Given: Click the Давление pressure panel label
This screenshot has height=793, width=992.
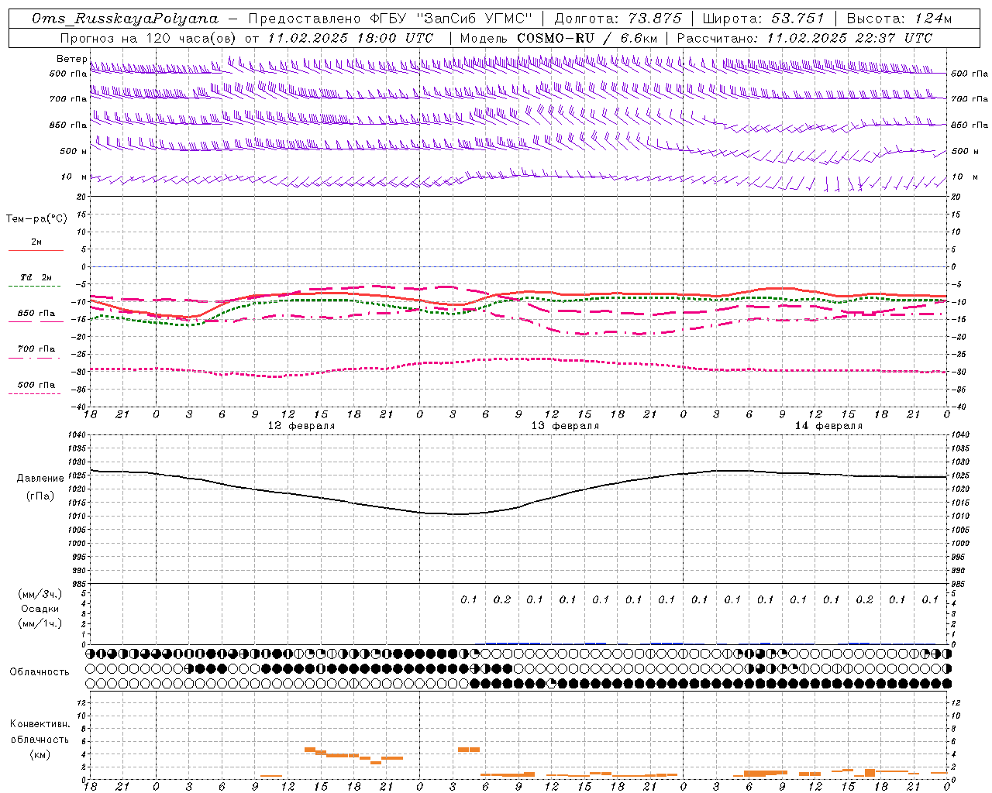Looking at the screenshot, I should [40, 479].
